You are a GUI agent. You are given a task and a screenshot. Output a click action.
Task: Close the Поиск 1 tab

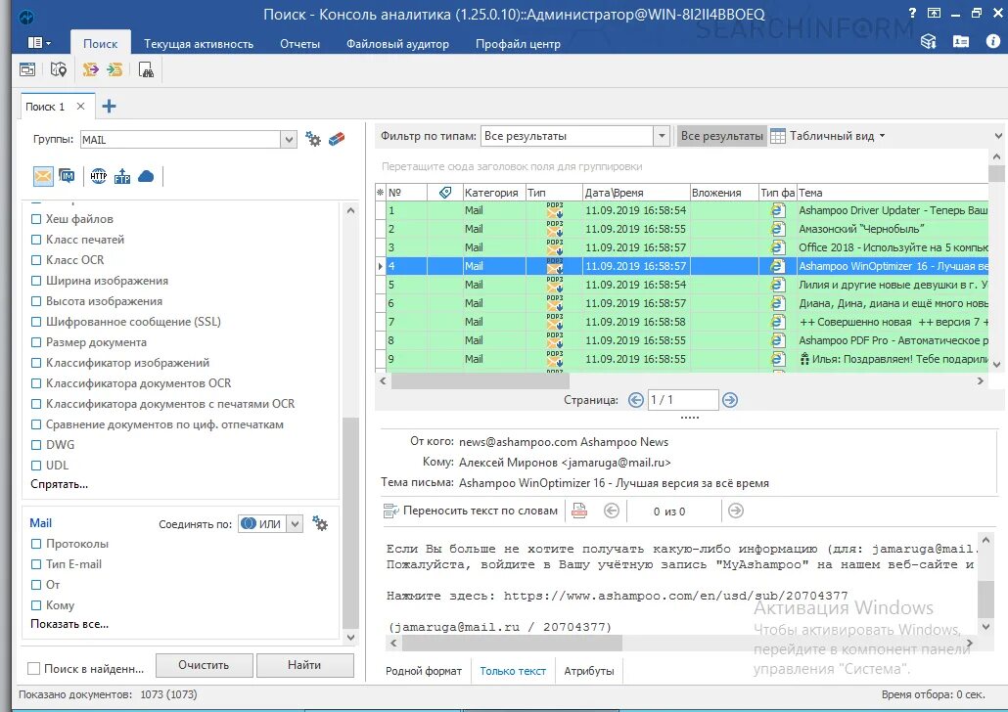80,106
